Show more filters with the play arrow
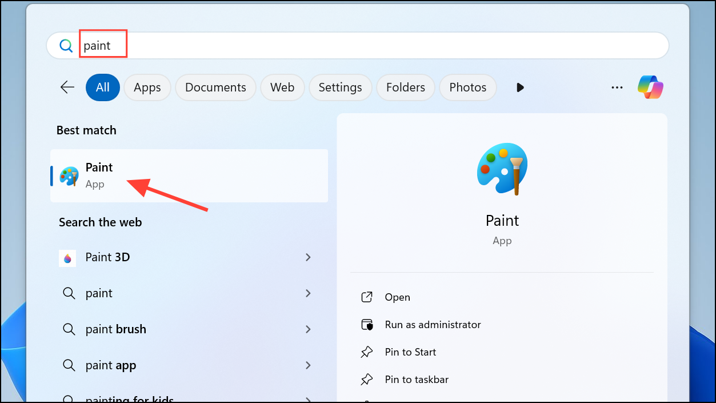 pos(520,87)
